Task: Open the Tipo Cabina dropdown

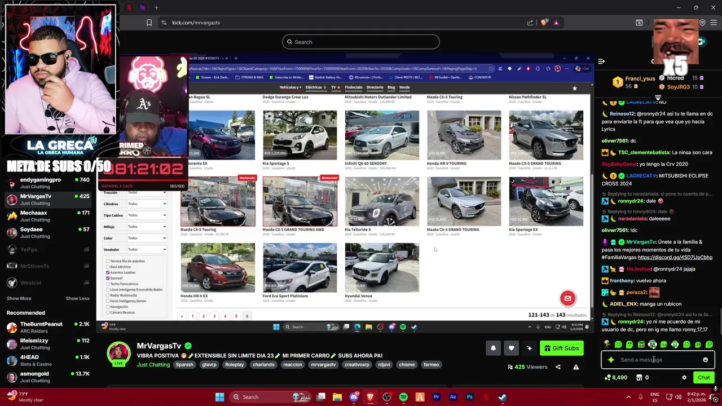Action: coord(147,215)
